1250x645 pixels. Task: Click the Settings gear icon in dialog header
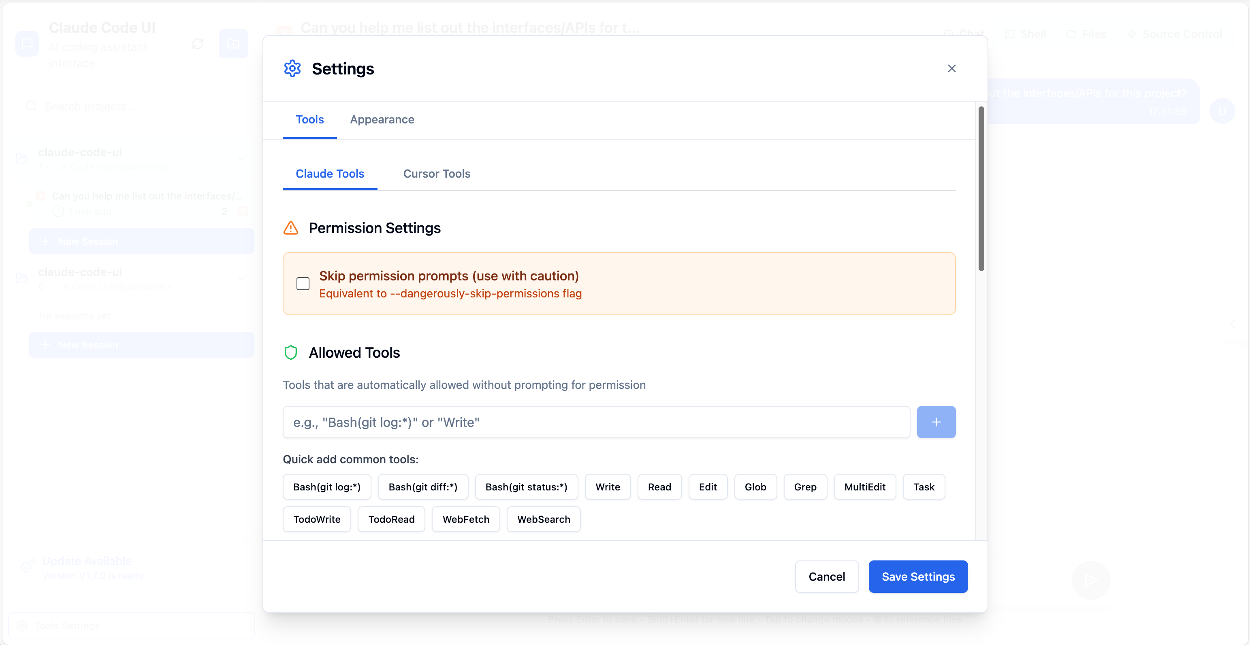[x=292, y=68]
